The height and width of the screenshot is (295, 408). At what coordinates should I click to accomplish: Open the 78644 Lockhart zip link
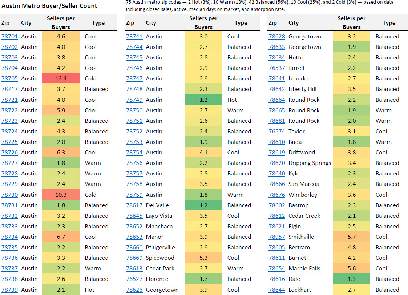tap(276, 290)
